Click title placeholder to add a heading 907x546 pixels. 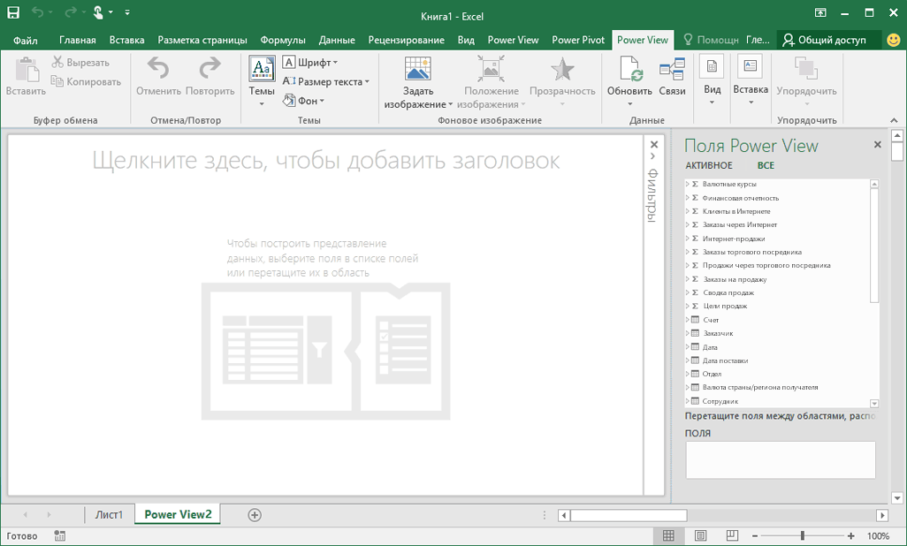(325, 160)
